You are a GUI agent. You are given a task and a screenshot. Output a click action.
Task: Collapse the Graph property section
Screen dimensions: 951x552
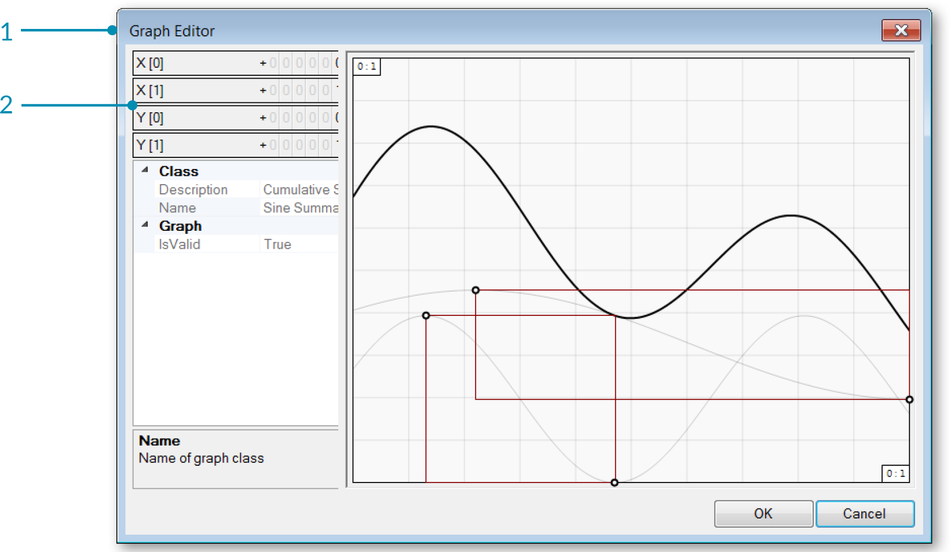145,225
